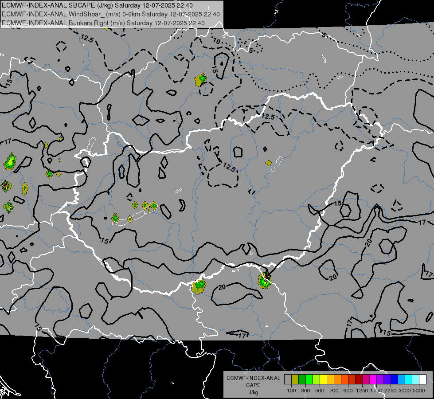Click the 300 value on the legend scale
Viewport: 434px width, 399px height.
point(305,391)
